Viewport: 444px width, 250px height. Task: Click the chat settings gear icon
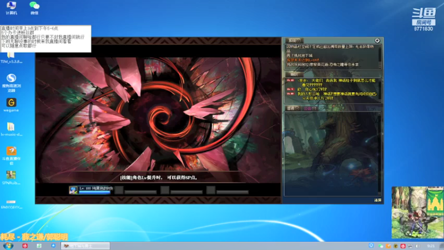[377, 41]
